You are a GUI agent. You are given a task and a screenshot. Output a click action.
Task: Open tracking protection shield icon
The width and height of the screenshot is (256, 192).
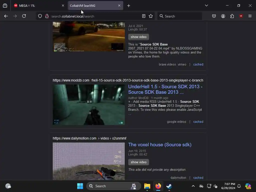(x=40, y=16)
